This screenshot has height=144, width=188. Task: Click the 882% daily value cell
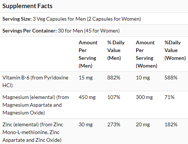click(x=114, y=78)
